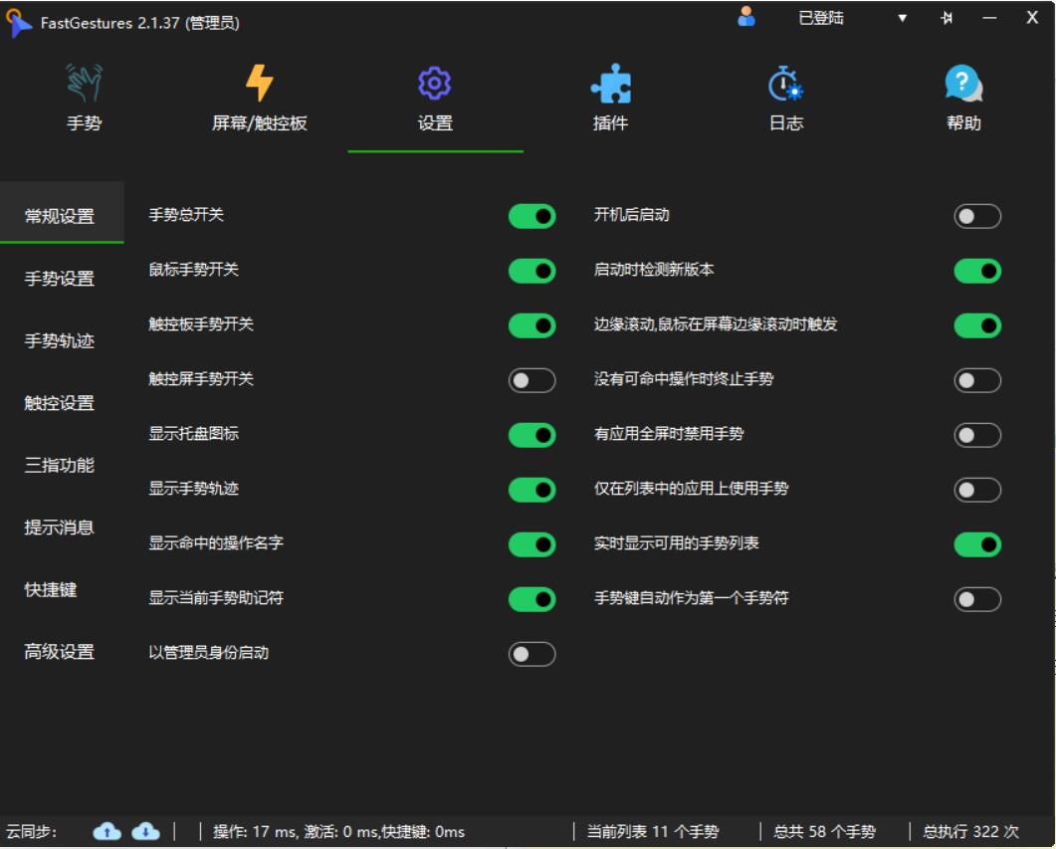The image size is (1056, 849).
Task: Disable the 手势总开关 toggle
Action: pyautogui.click(x=531, y=216)
